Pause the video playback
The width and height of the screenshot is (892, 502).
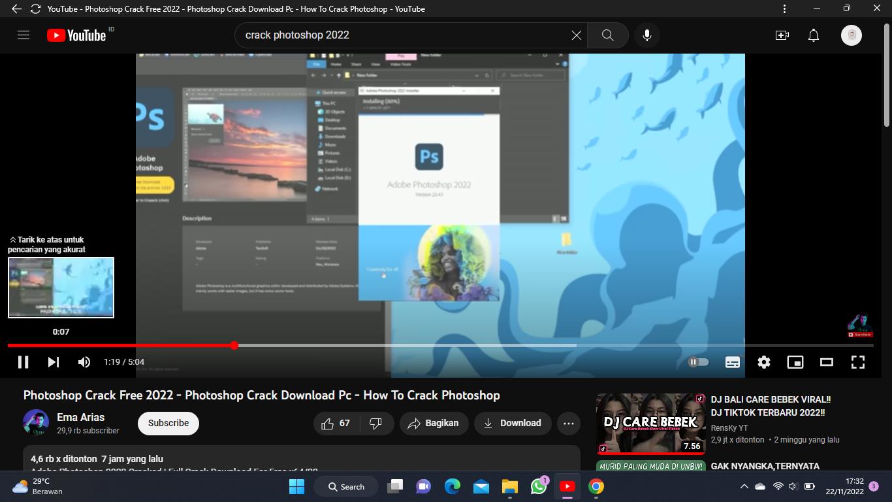pyautogui.click(x=23, y=362)
